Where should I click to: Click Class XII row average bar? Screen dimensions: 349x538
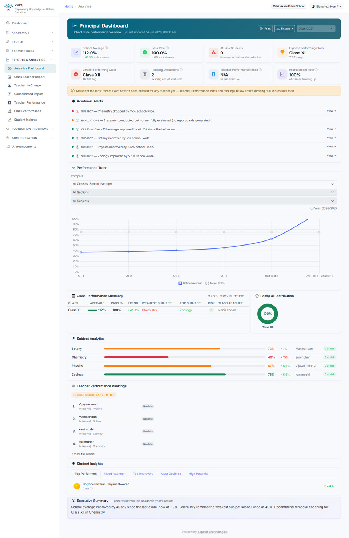92,310
